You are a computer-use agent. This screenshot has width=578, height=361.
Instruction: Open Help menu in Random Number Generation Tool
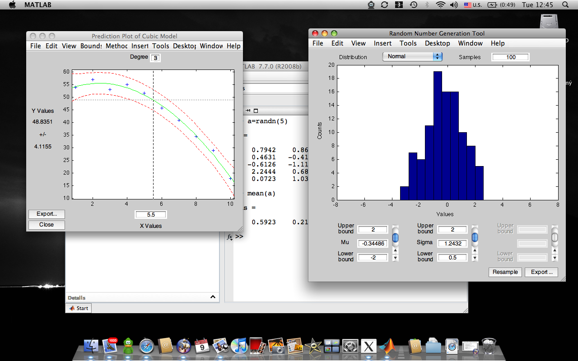[498, 43]
